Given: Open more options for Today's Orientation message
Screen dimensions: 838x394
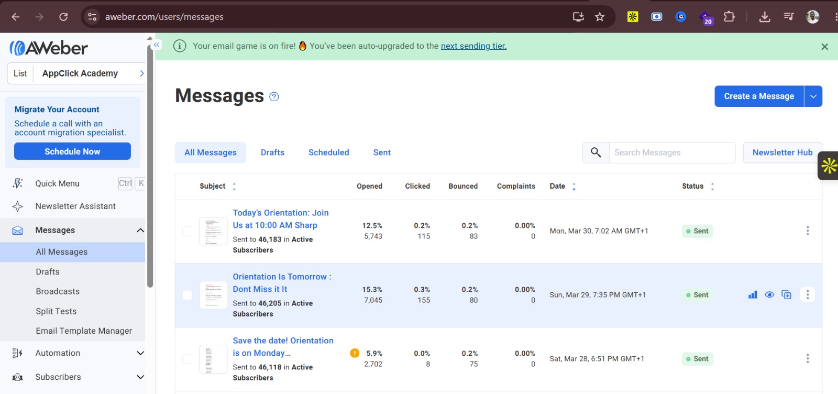Looking at the screenshot, I should [808, 231].
